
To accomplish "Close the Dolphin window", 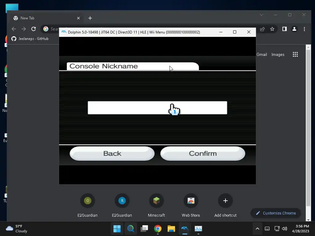I will pos(249,32).
